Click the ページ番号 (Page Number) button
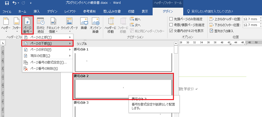This screenshot has width=262, height=117. coord(27,25)
